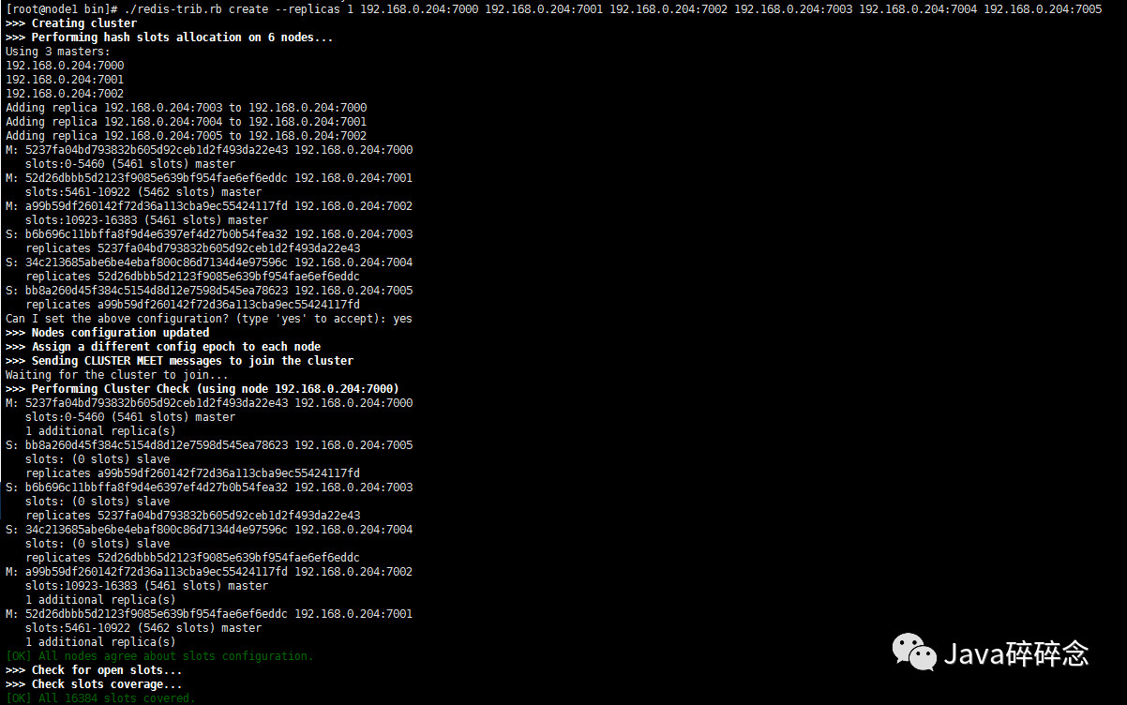Click the '[OK] All nodes agree about slots configuration' line

pyautogui.click(x=159, y=655)
